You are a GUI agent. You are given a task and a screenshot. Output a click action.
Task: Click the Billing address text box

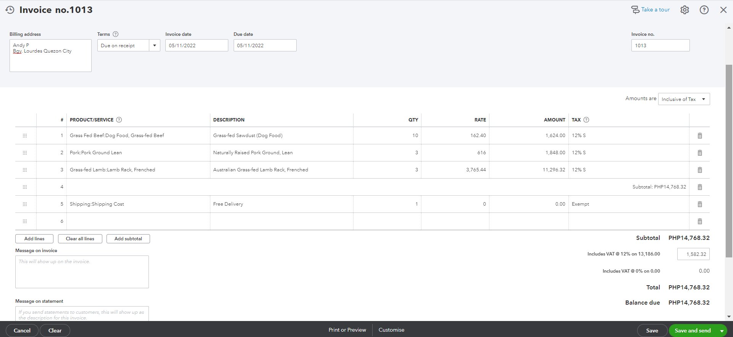(50, 56)
